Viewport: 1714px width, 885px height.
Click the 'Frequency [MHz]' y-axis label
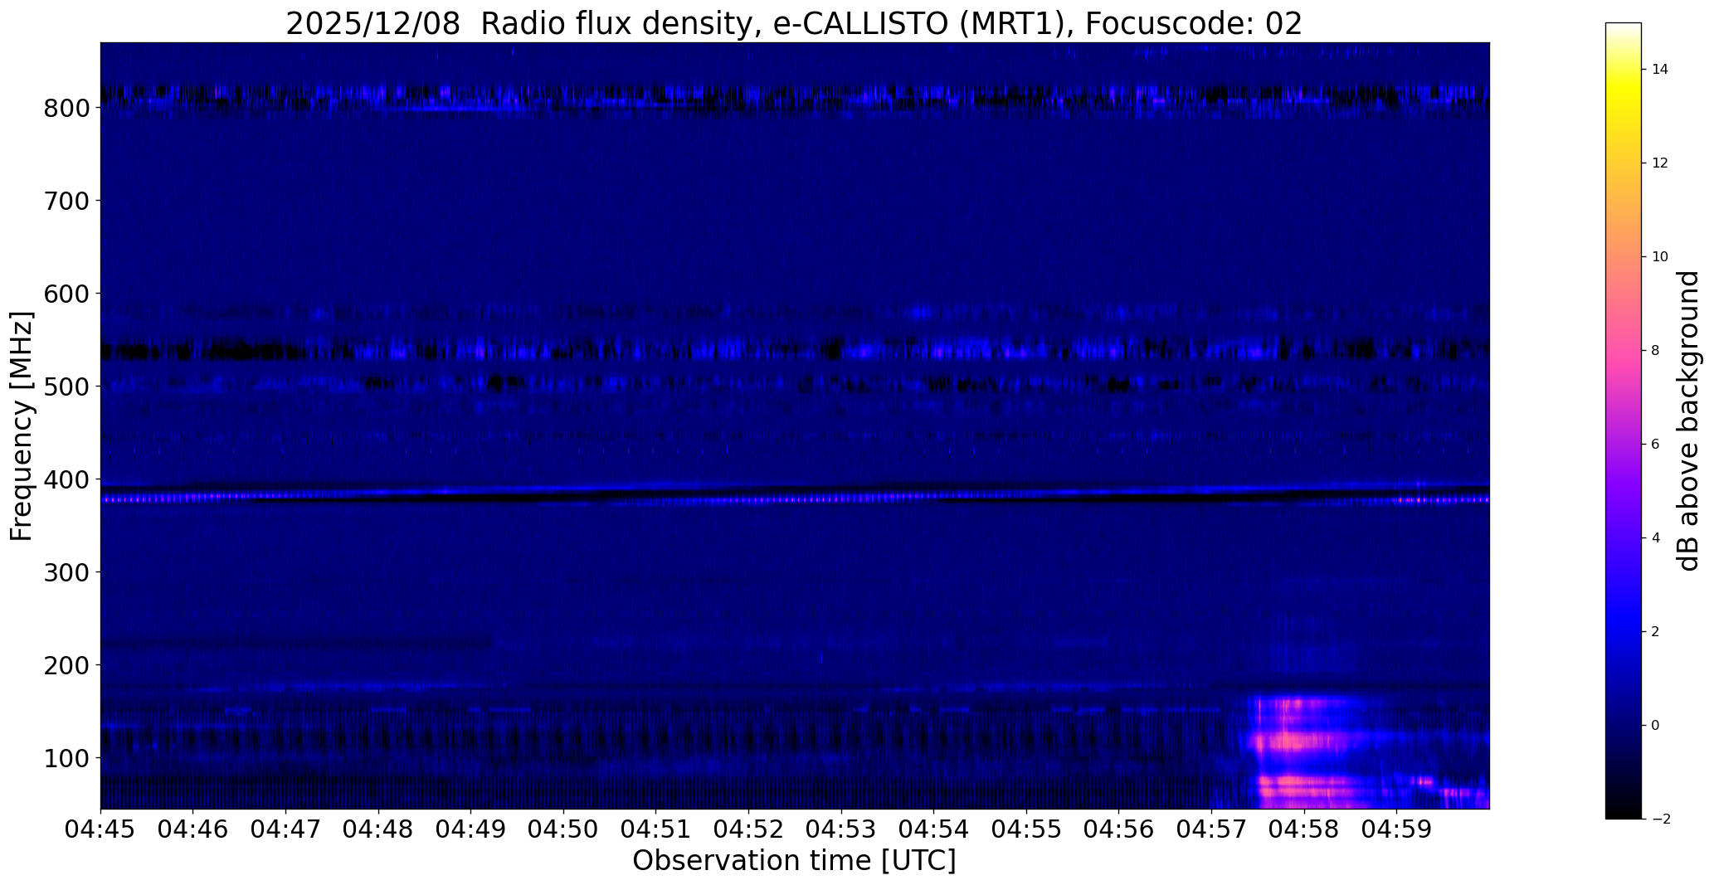click(22, 426)
